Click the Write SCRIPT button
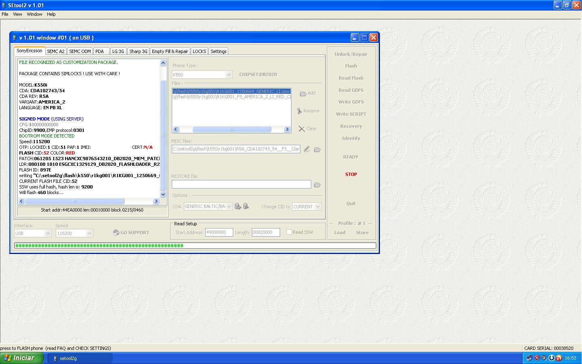582x364 pixels. pos(351,114)
